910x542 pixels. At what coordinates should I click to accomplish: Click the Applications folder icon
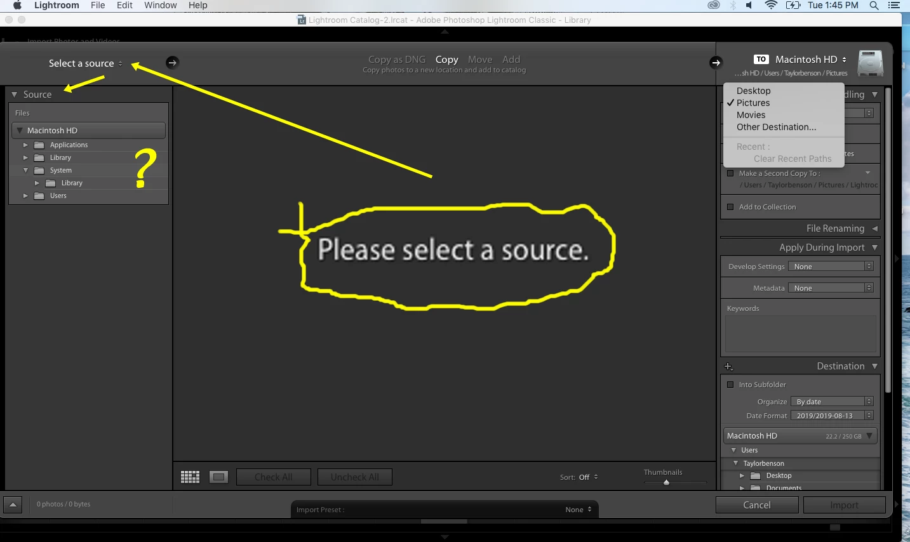39,145
